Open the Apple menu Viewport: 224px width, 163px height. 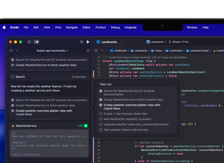4,27
